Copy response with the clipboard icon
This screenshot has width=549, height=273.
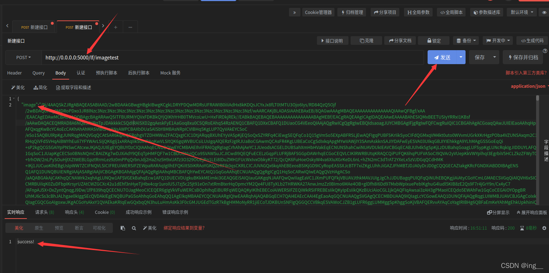pos(123,228)
